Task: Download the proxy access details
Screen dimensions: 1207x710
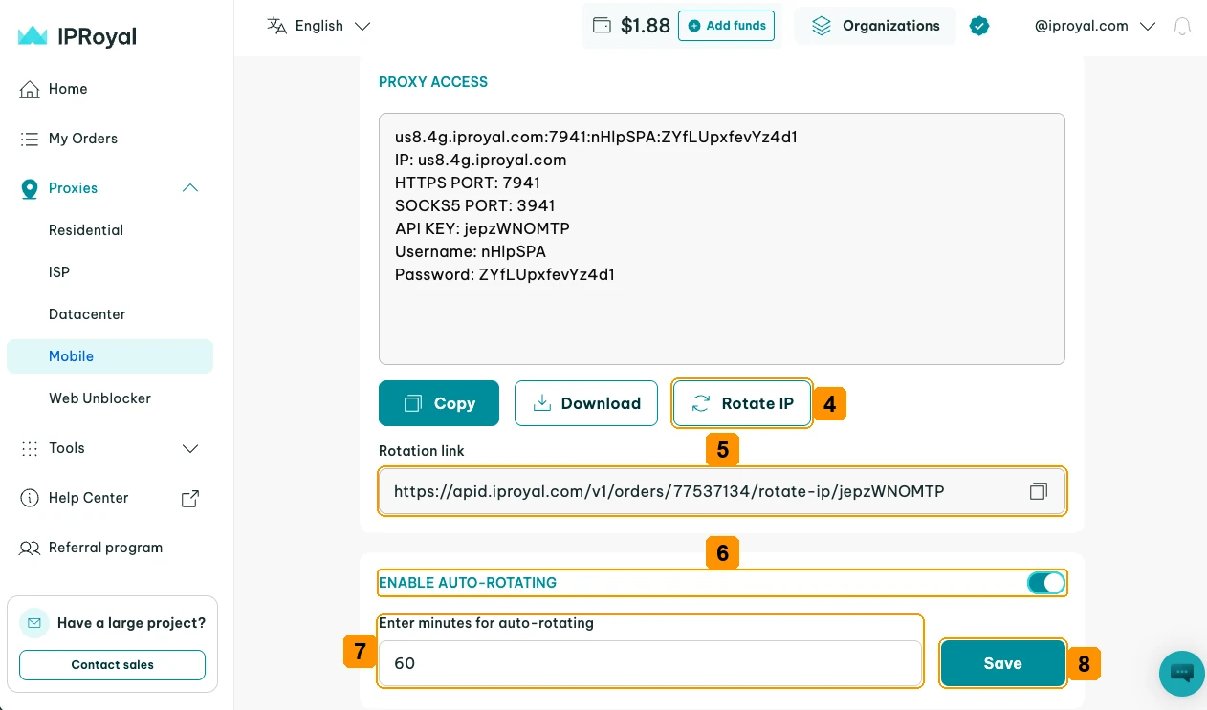Action: click(586, 403)
